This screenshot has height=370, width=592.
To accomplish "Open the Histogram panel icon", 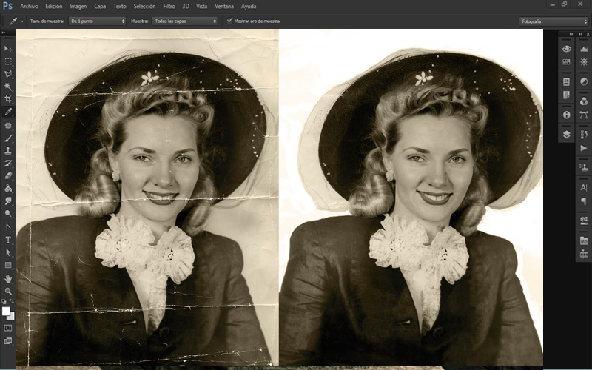I will (584, 49).
